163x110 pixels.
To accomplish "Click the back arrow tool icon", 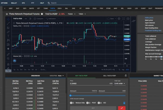I will point(8,49).
